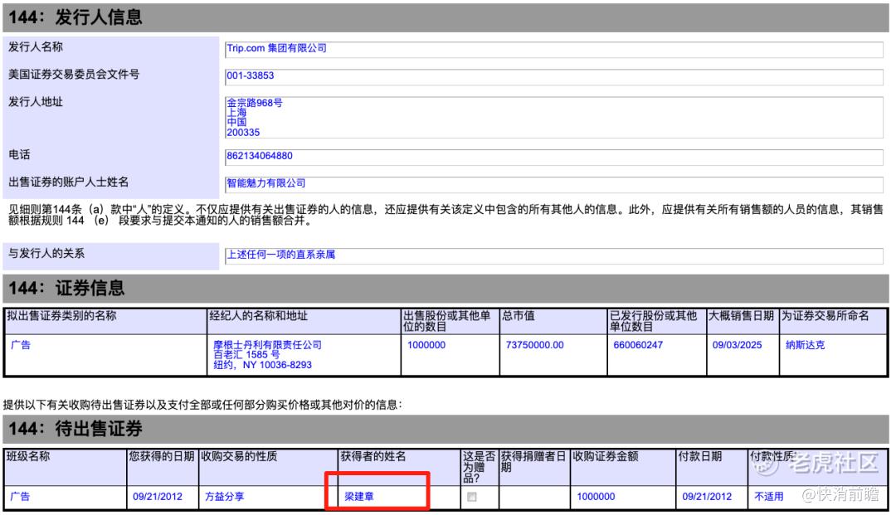Select the payment date 09/21/2012 under 付款日期
This screenshot has width=896, height=515.
tap(707, 497)
